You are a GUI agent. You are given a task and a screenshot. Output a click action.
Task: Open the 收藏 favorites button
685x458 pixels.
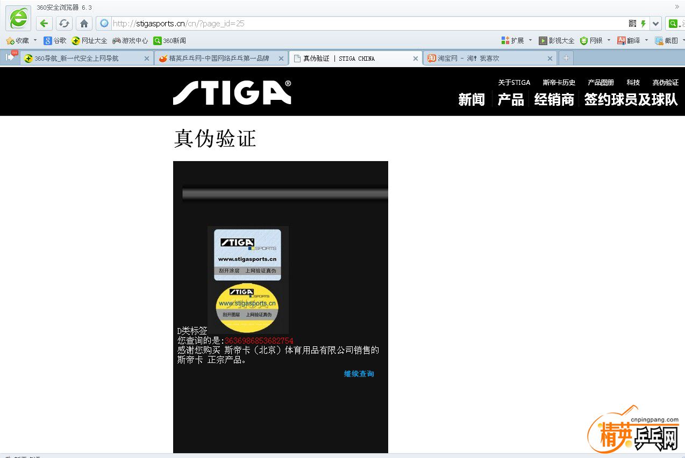[x=18, y=40]
